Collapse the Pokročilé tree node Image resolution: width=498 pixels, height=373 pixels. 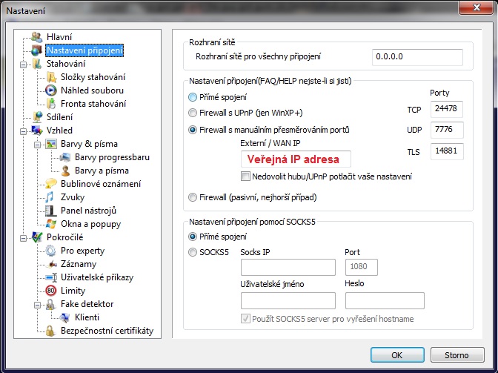tap(24, 237)
